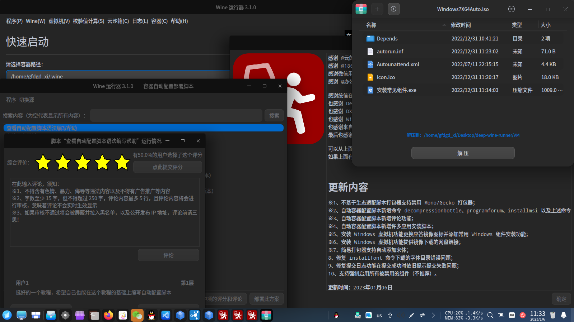
Task: Open the Wine(W) menu
Action: 36,21
